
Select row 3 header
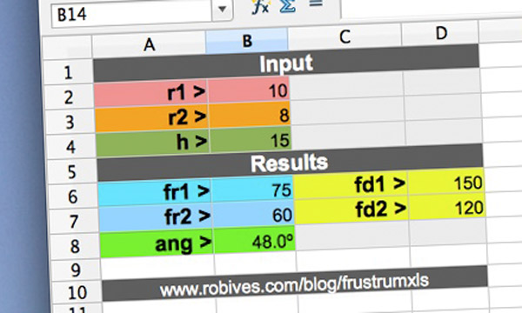point(70,122)
